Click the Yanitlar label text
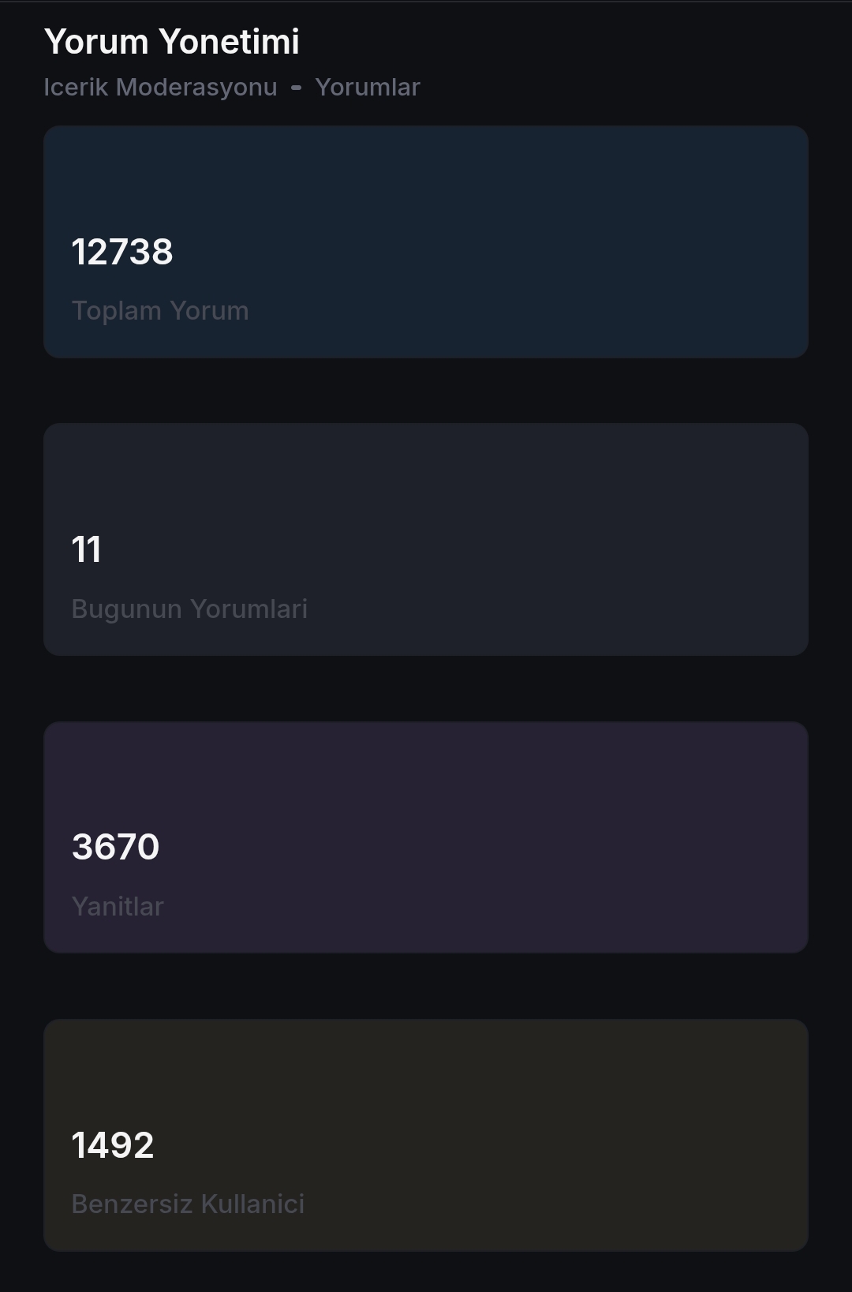 (x=118, y=906)
